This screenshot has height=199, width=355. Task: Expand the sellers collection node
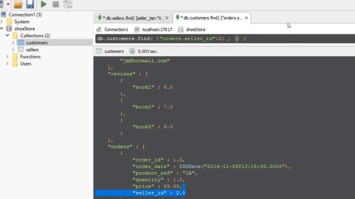(x=13, y=49)
